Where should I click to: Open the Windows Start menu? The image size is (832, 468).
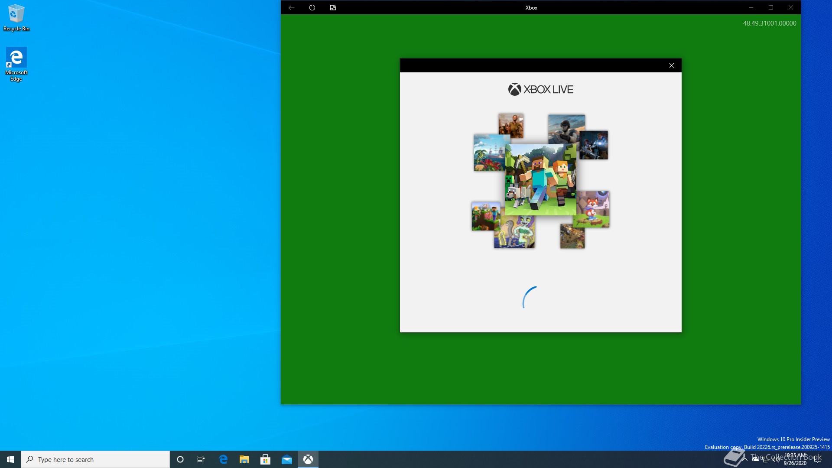pos(10,459)
